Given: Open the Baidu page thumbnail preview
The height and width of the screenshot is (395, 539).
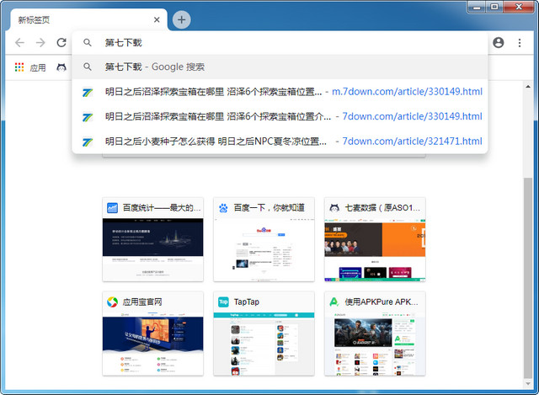Looking at the screenshot, I should 264,249.
